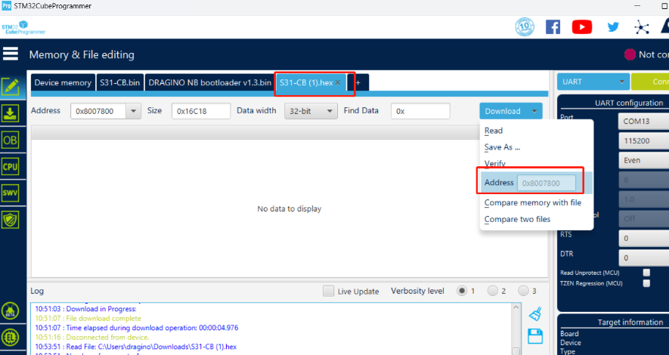The image size is (669, 355).
Task: Open the Even parity dropdown
Action: [643, 161]
